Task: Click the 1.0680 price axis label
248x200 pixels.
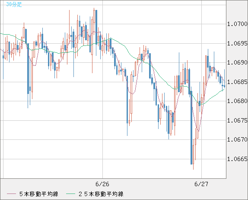Action: click(x=237, y=101)
